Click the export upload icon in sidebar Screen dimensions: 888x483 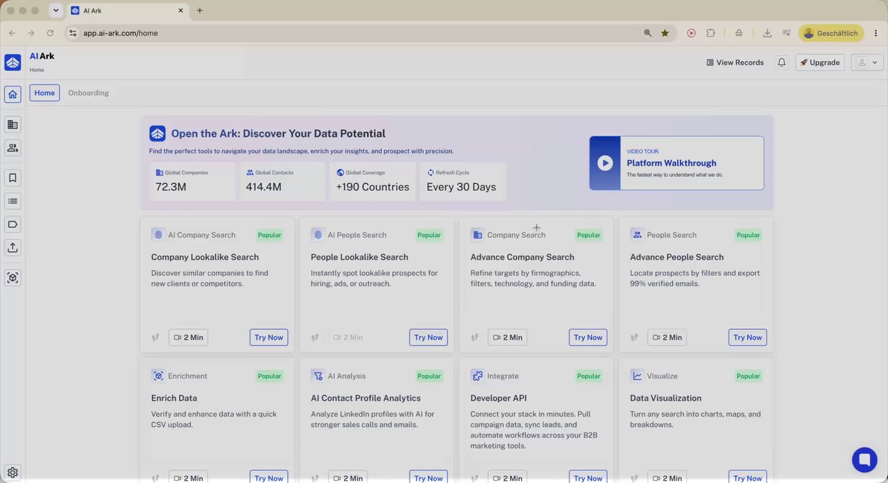click(12, 247)
